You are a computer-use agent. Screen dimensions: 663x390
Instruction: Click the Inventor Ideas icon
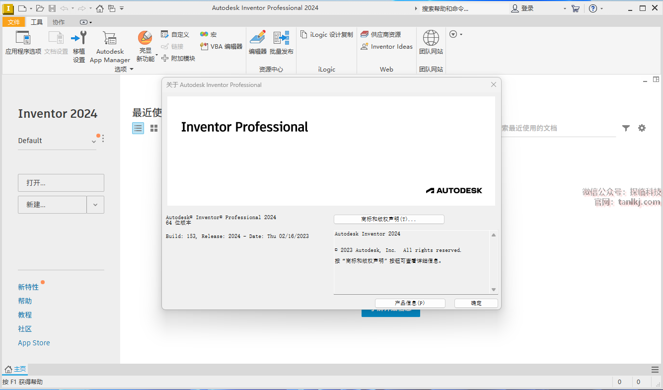[365, 46]
